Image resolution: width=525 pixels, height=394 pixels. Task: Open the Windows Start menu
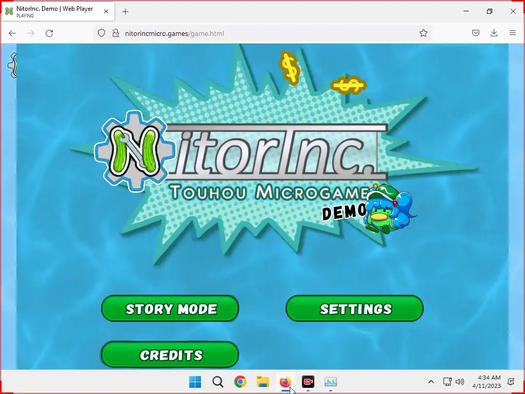[x=195, y=382]
